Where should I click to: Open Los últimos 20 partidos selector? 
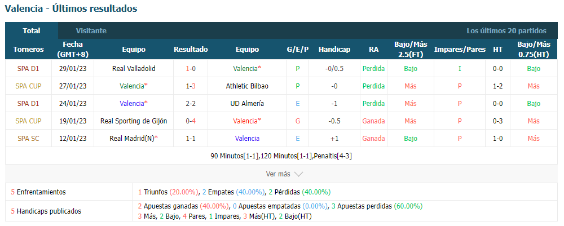[x=506, y=31]
